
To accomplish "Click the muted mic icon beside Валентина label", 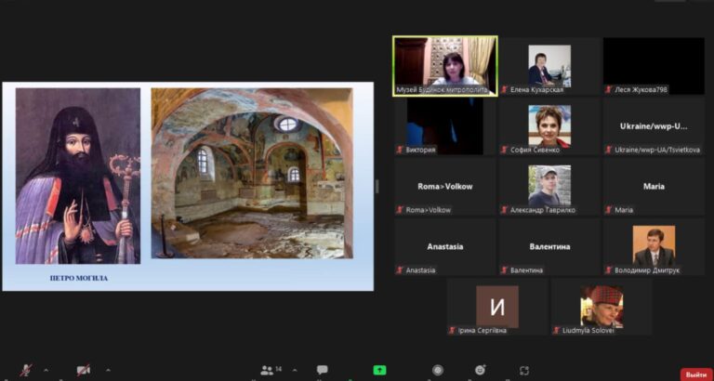I will tap(504, 269).
